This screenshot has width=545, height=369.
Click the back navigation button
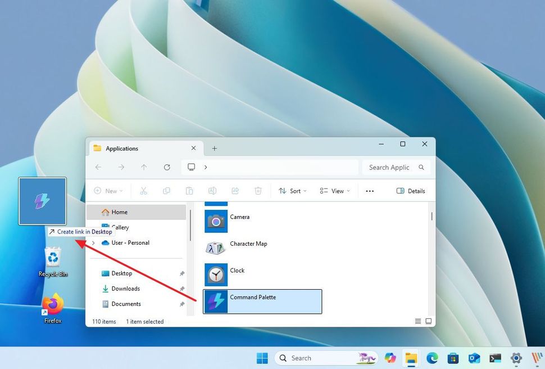pyautogui.click(x=98, y=167)
